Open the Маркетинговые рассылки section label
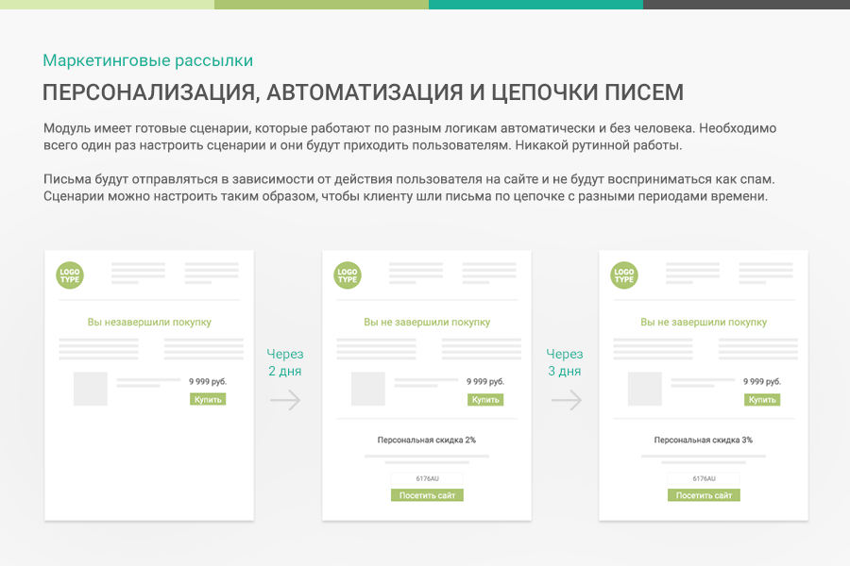Screen dimensions: 850x566 (146, 60)
